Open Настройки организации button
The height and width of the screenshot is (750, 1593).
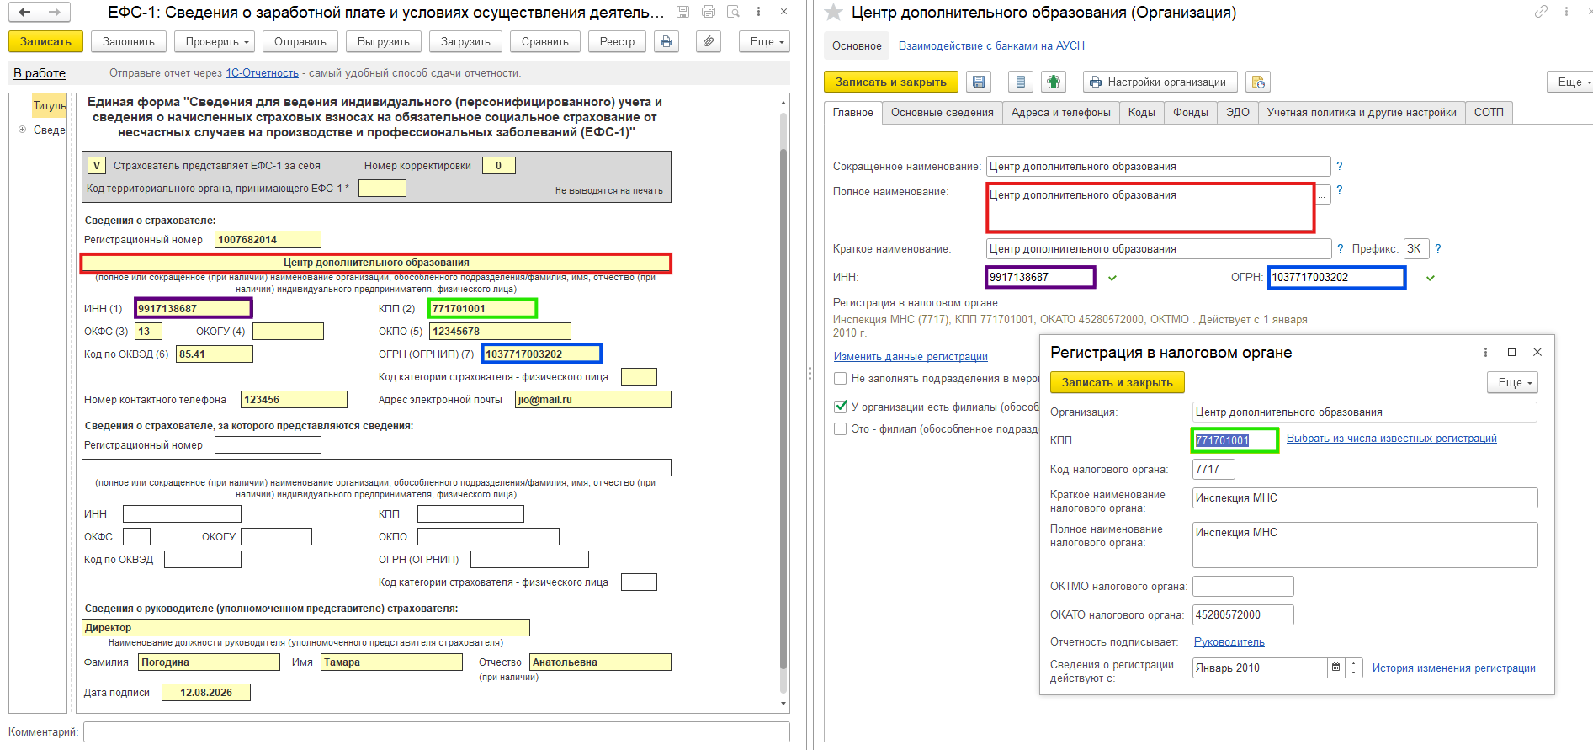[x=1160, y=82]
